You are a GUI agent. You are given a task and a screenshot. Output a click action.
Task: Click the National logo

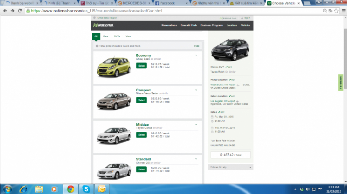click(103, 25)
